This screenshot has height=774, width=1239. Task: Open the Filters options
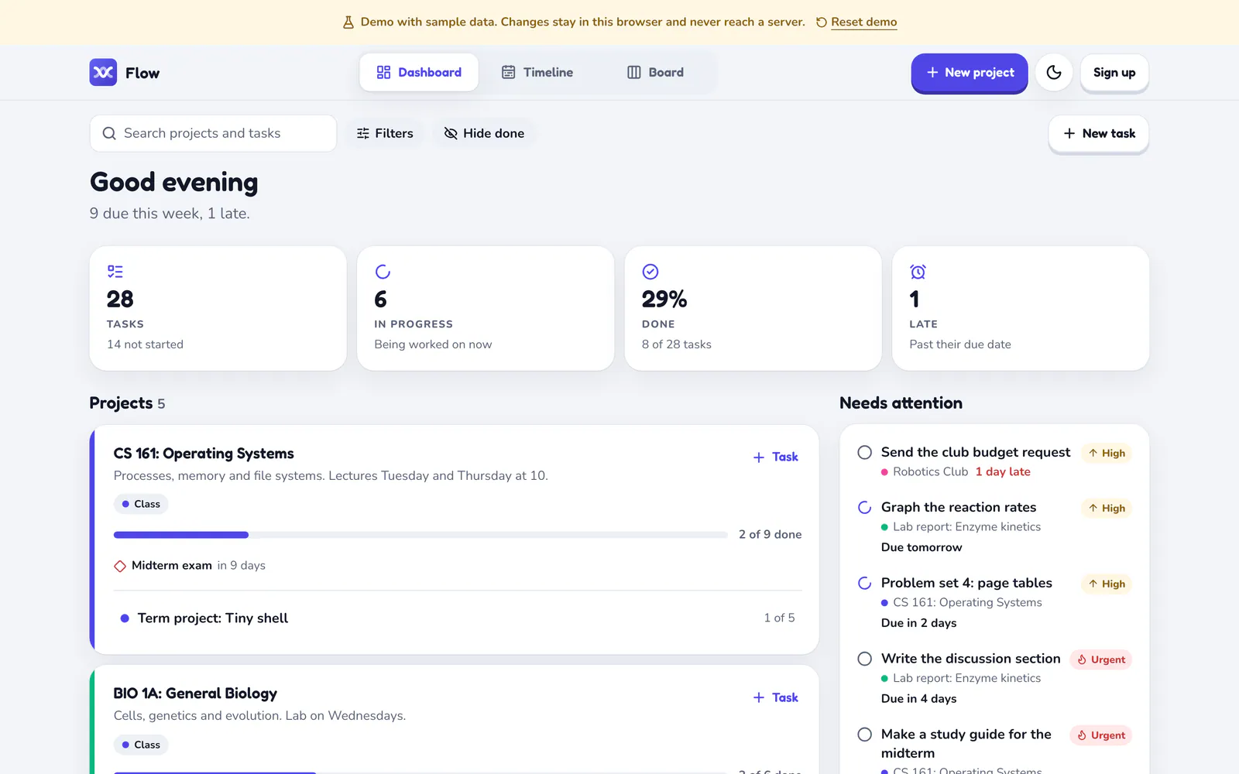385,133
